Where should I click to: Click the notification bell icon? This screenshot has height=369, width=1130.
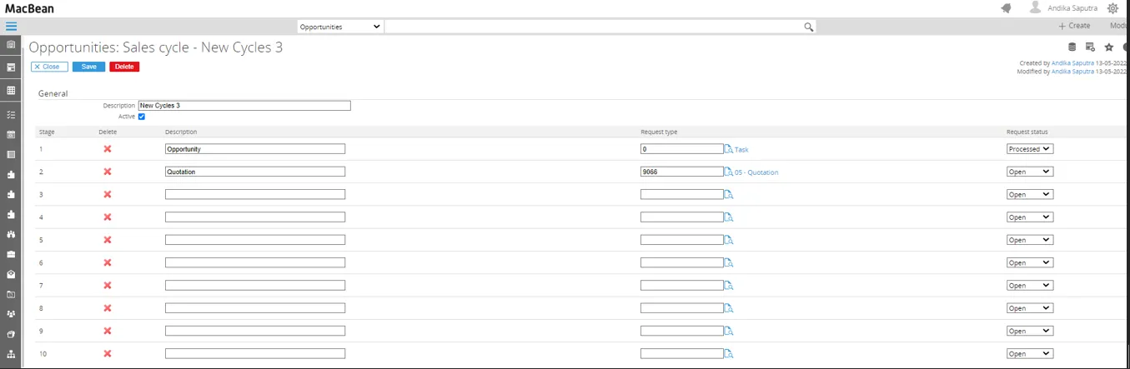(1006, 8)
